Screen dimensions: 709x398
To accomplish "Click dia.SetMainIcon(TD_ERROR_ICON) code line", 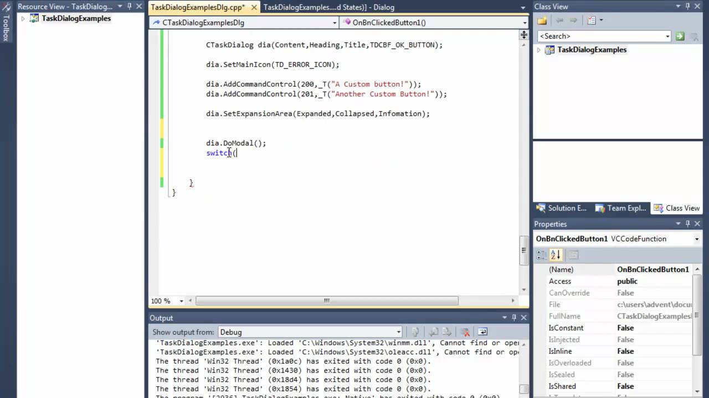I will point(273,65).
